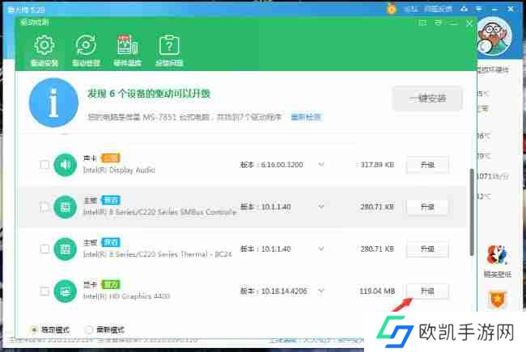
Task: Click the blue info circle icon
Action: [x=53, y=103]
